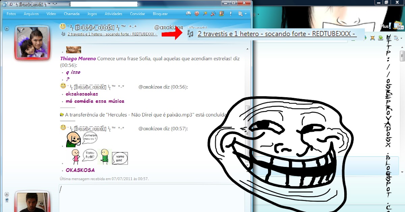Image resolution: width=405 pixels, height=212 pixels.
Task: Click Bloquear to block this contact
Action: pos(160,14)
